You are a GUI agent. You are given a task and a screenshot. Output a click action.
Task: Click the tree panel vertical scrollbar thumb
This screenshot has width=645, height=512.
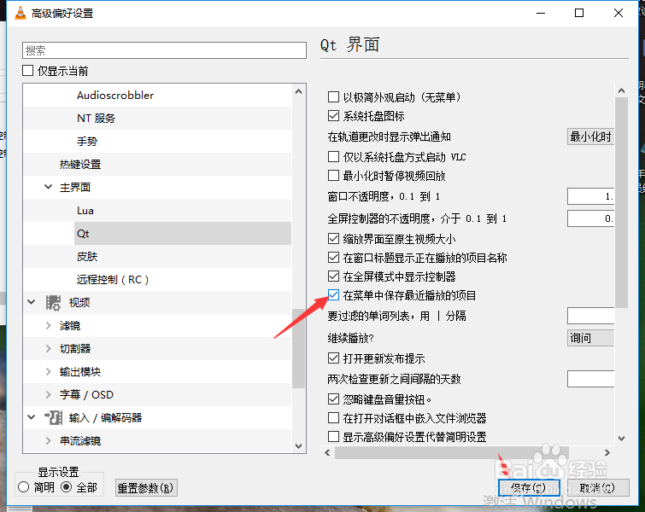299,348
